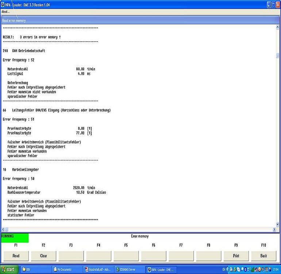This screenshot has width=281, height=274.
Task: Open the About... menu
Action: click(x=5, y=12)
